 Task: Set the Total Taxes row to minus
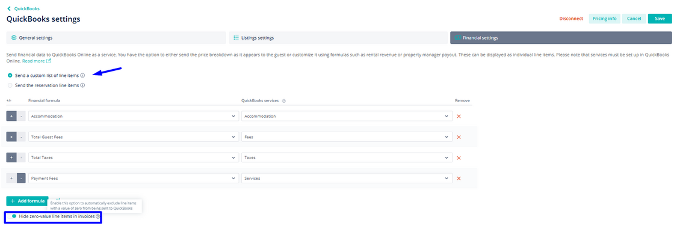[x=21, y=157]
